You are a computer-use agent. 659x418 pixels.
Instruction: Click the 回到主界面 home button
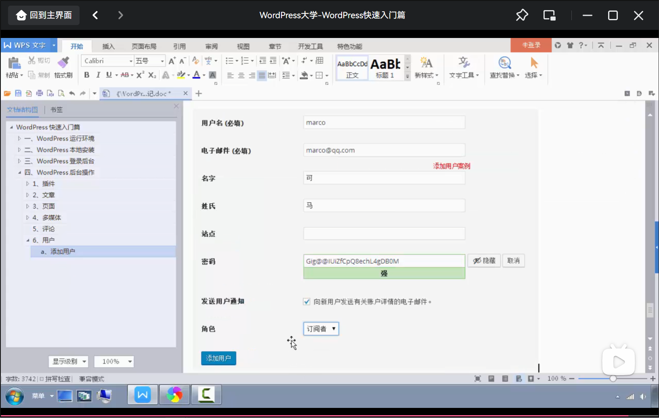pos(44,15)
